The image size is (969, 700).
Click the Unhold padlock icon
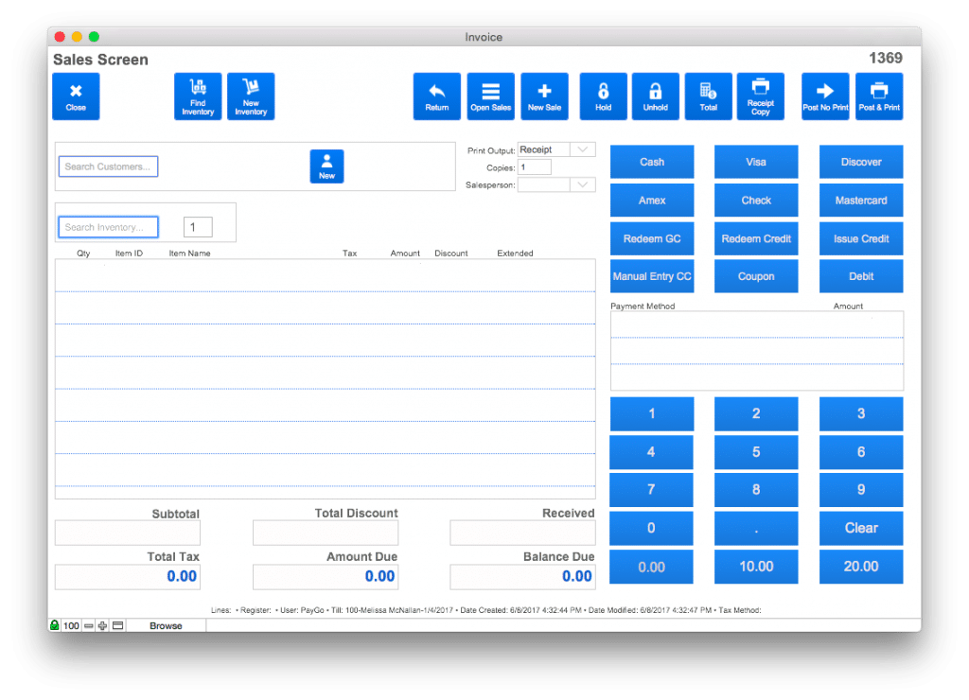click(655, 96)
